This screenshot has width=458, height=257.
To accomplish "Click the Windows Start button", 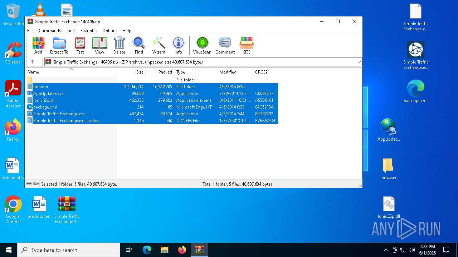I will (9, 250).
